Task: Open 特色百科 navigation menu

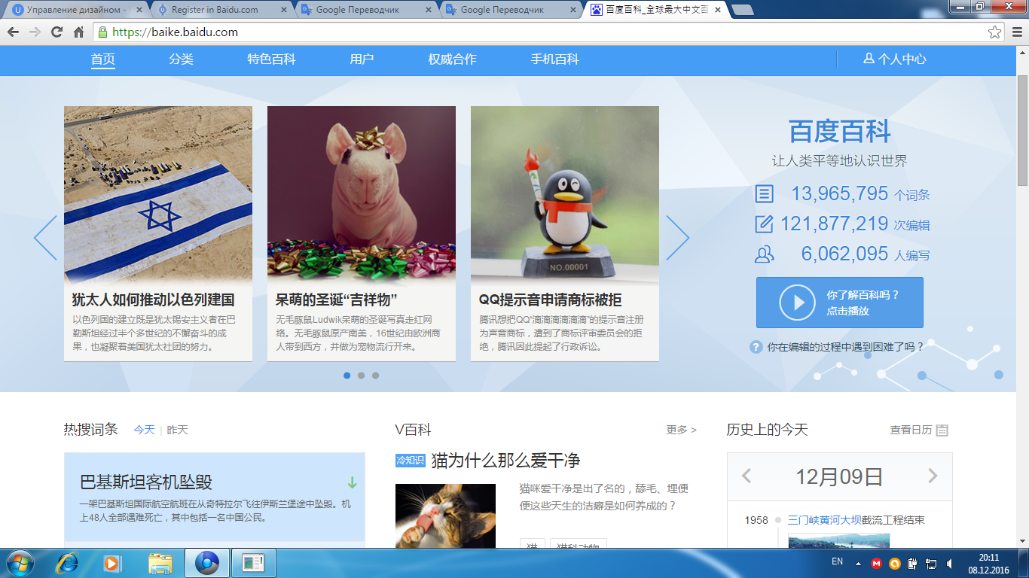Action: [x=271, y=59]
